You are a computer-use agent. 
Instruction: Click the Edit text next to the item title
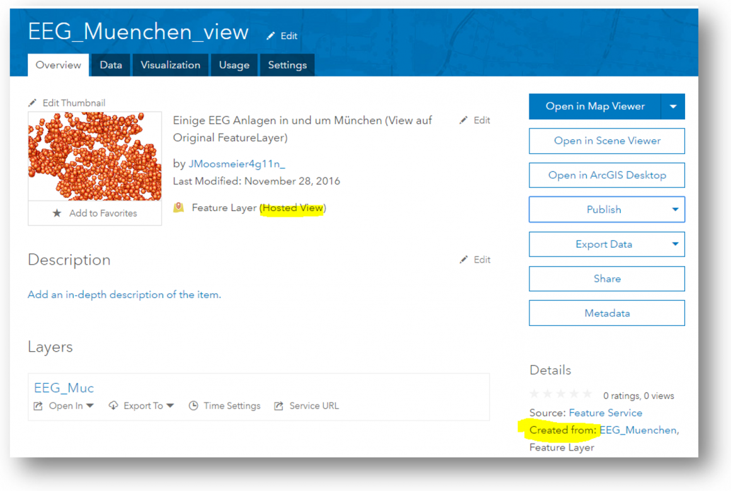(x=289, y=36)
